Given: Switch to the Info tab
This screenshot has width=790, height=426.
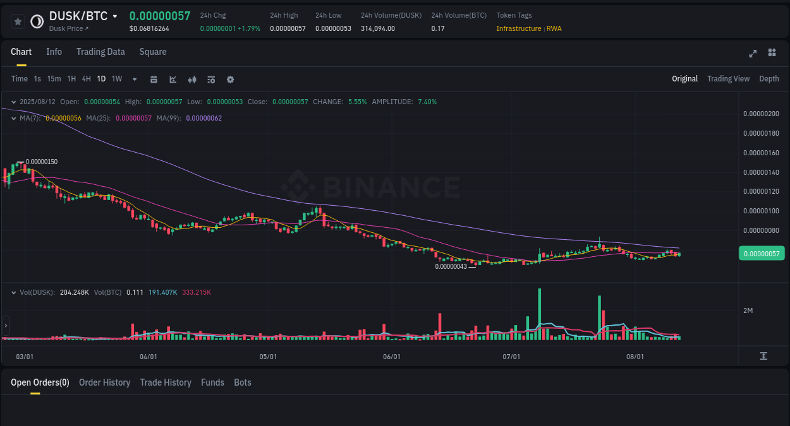Looking at the screenshot, I should [x=54, y=52].
